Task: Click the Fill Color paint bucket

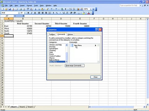Action: [x=84, y=13]
